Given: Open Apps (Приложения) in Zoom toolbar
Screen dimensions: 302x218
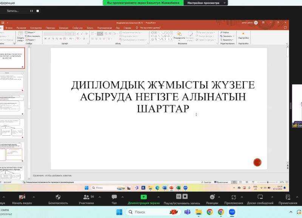Looking at the screenshot, I should pos(234,197).
